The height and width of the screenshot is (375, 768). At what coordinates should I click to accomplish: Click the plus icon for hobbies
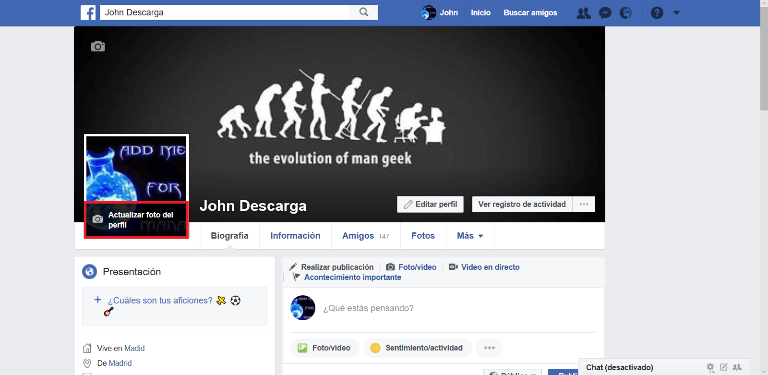click(x=97, y=300)
